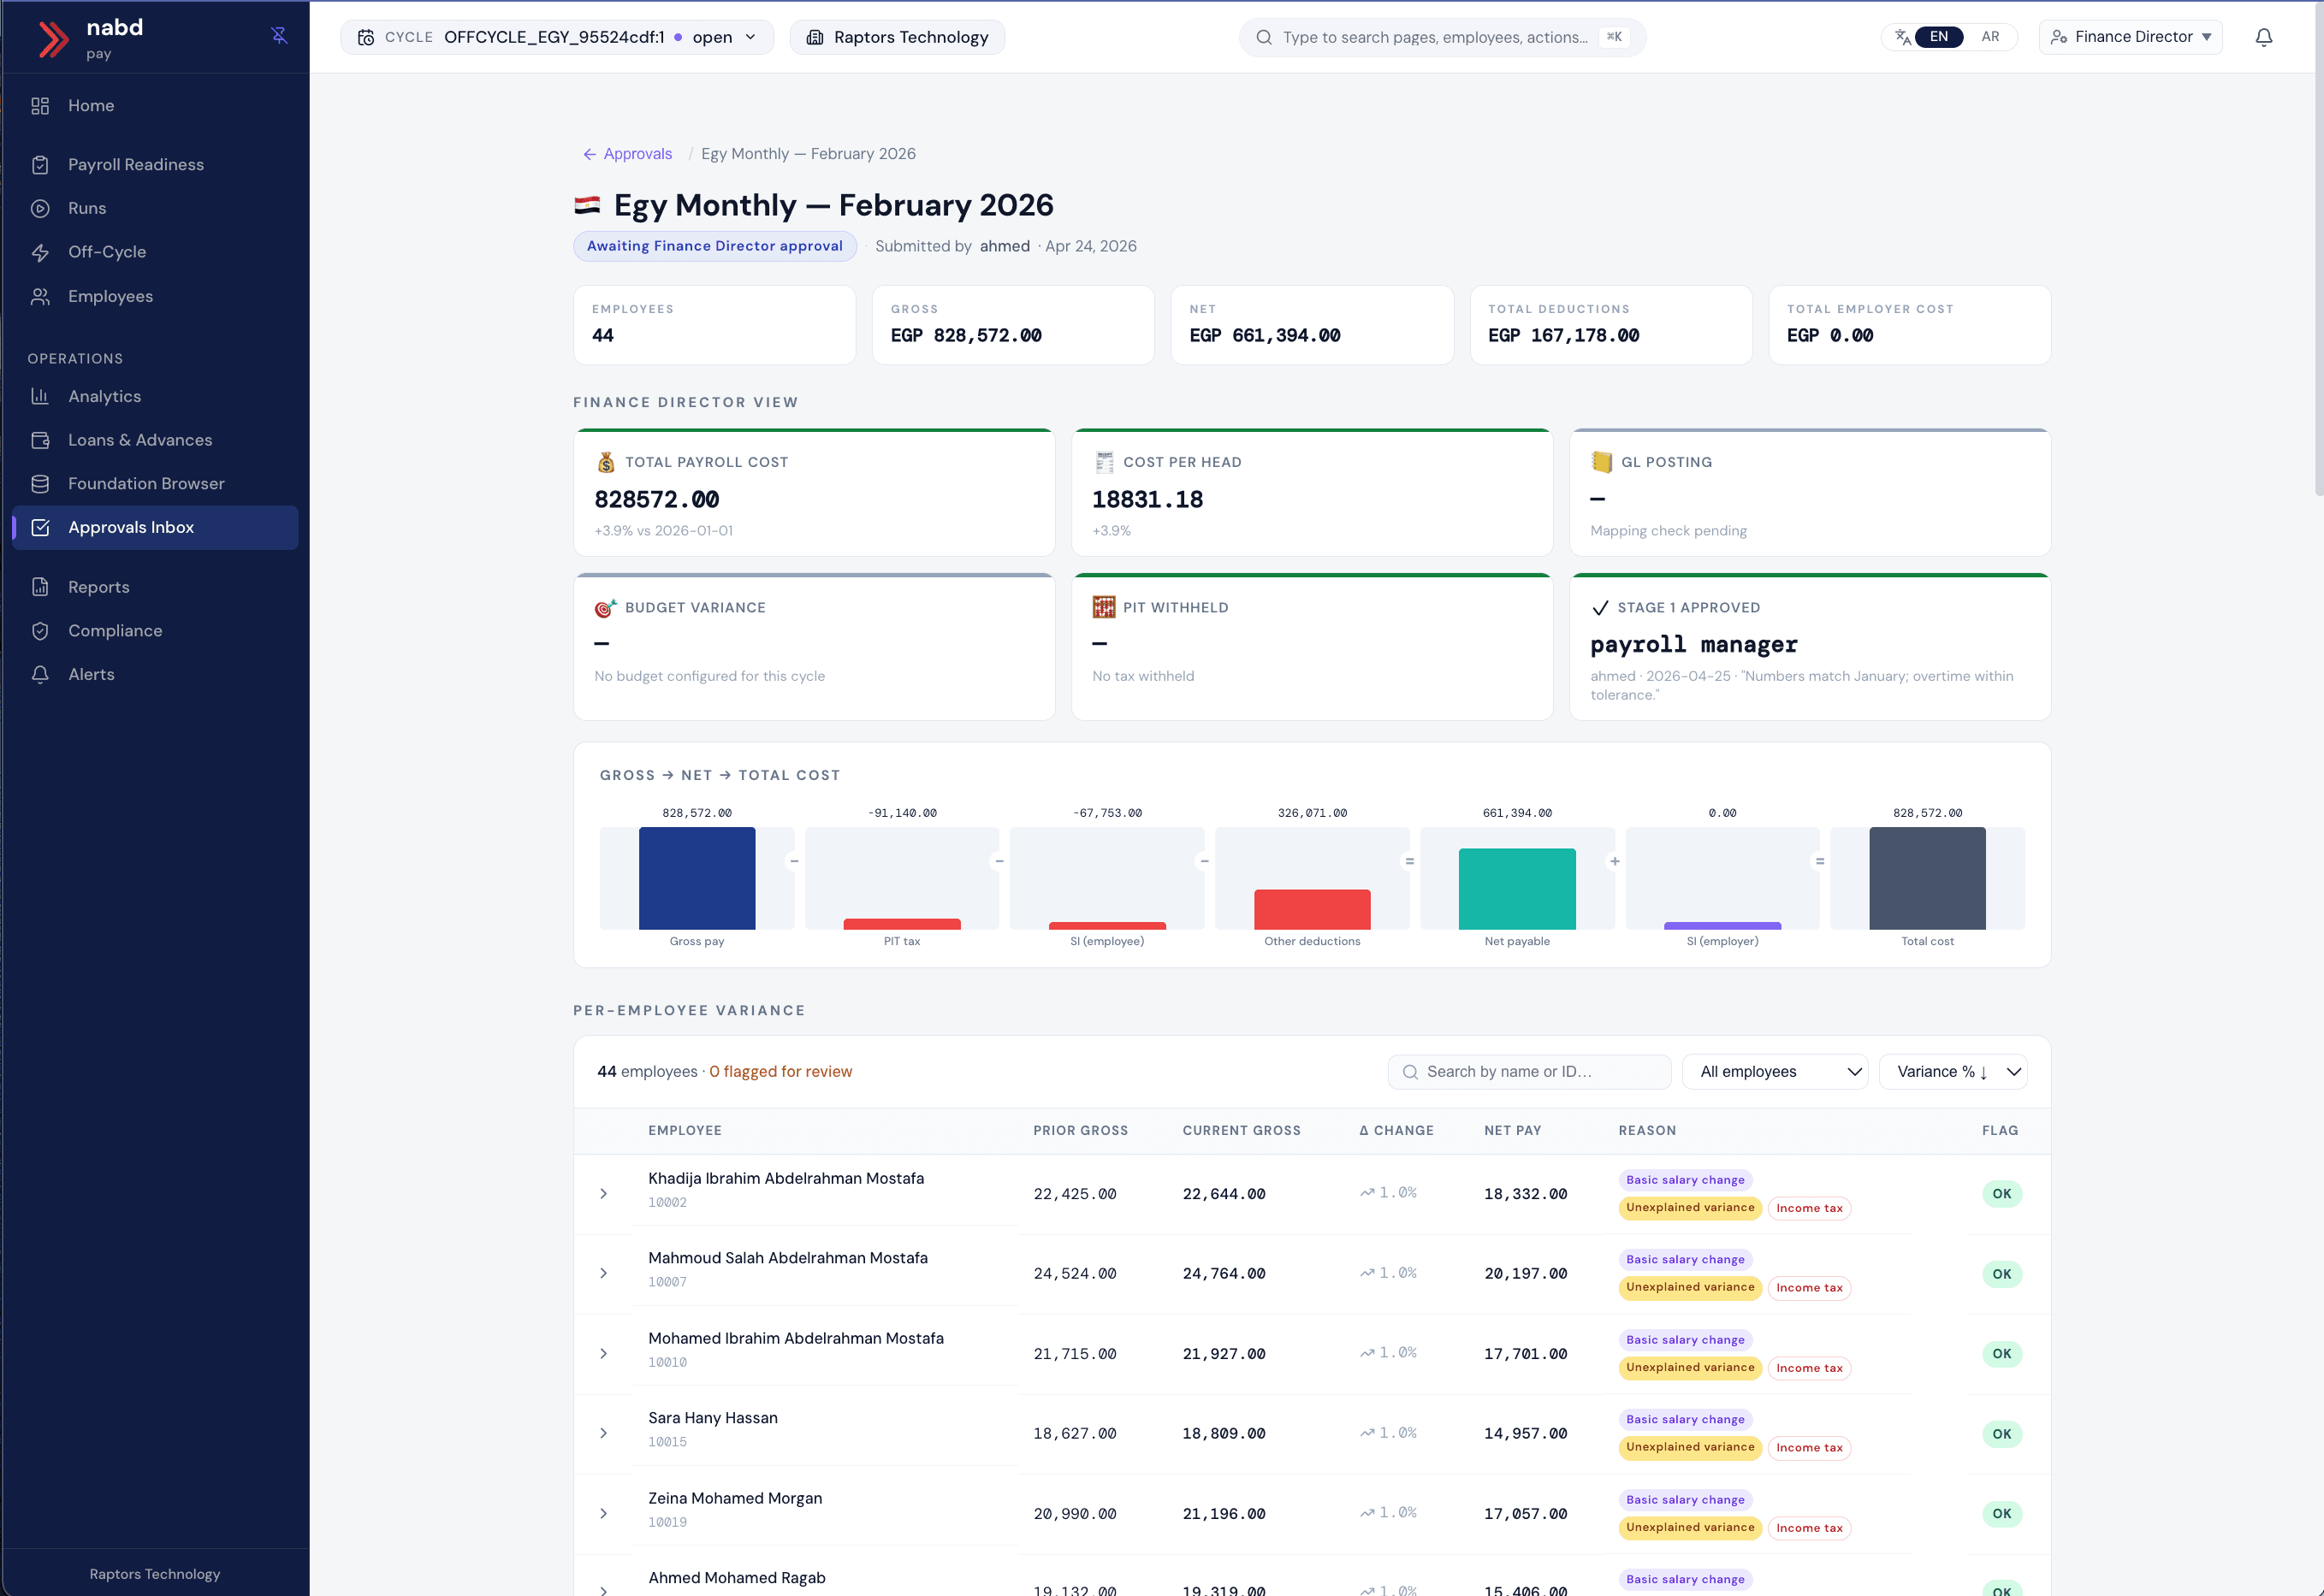Image resolution: width=2324 pixels, height=1596 pixels.
Task: Click Unexplained variance tag in Sara Hany row
Action: [1690, 1448]
